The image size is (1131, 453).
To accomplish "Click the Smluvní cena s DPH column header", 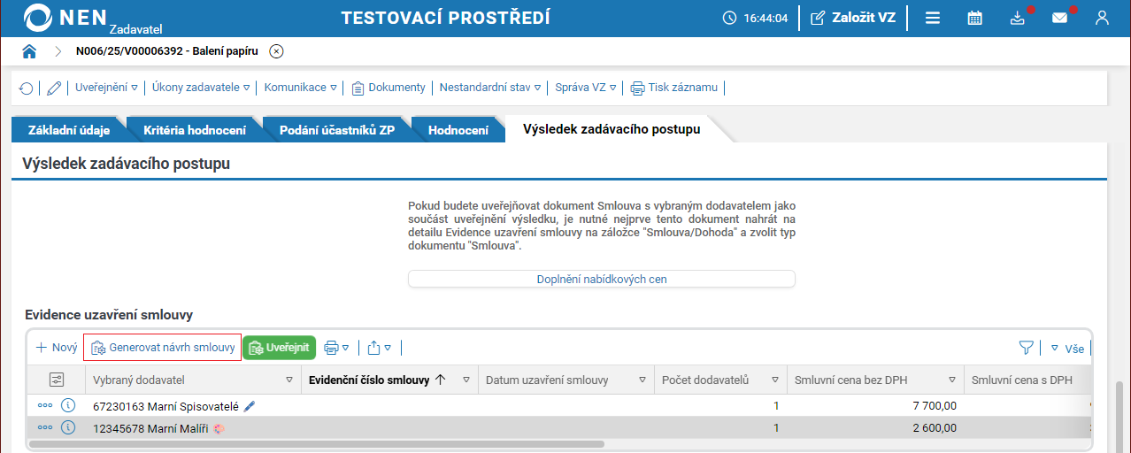I will point(1022,380).
